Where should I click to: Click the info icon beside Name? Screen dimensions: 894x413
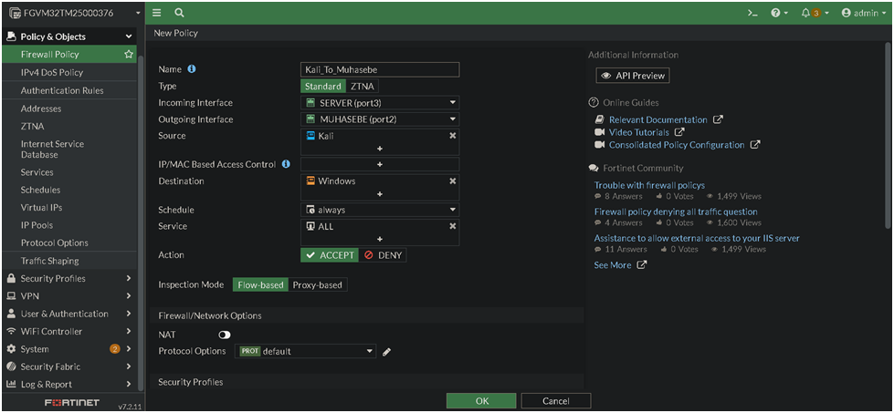coord(192,69)
